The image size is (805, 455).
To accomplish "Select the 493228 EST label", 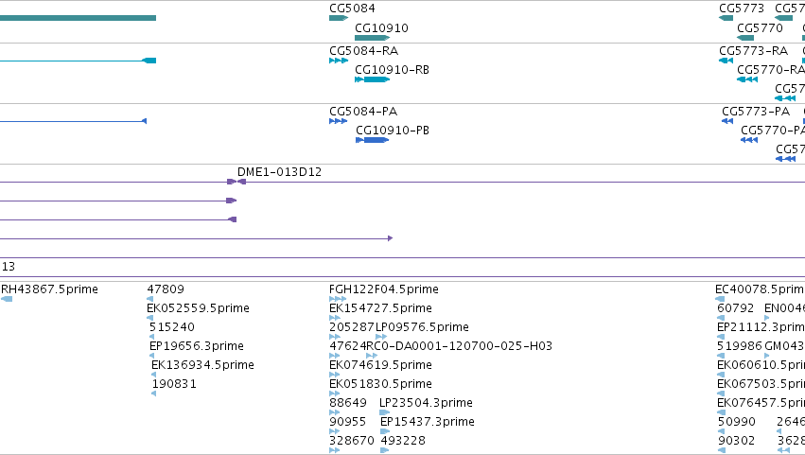I will [x=403, y=441].
